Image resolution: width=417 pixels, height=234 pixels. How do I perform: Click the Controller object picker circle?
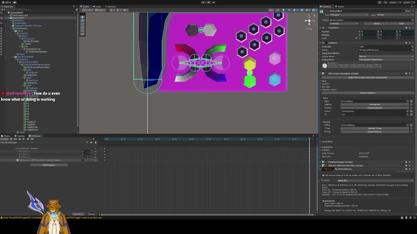pyautogui.click(x=413, y=47)
